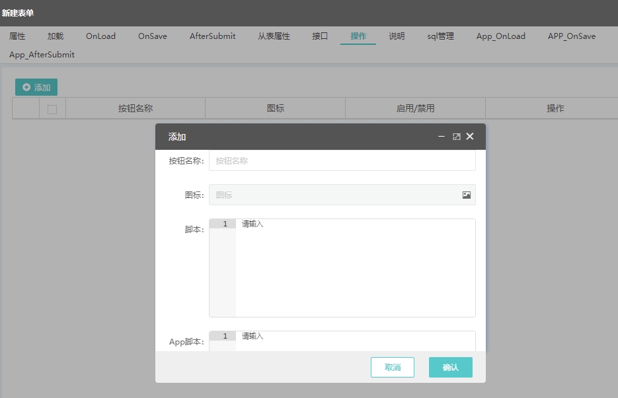Open the sql管理 tab
Viewport: 618px width, 398px height.
coord(441,36)
